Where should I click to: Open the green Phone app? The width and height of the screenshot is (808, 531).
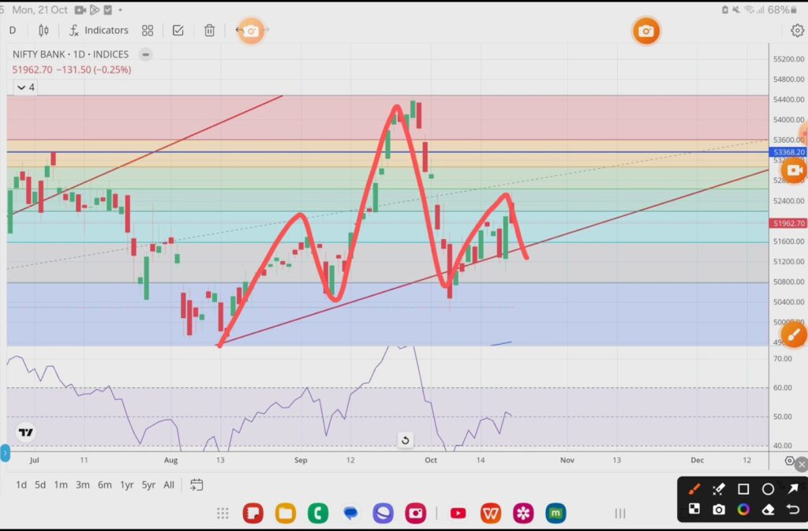click(318, 513)
